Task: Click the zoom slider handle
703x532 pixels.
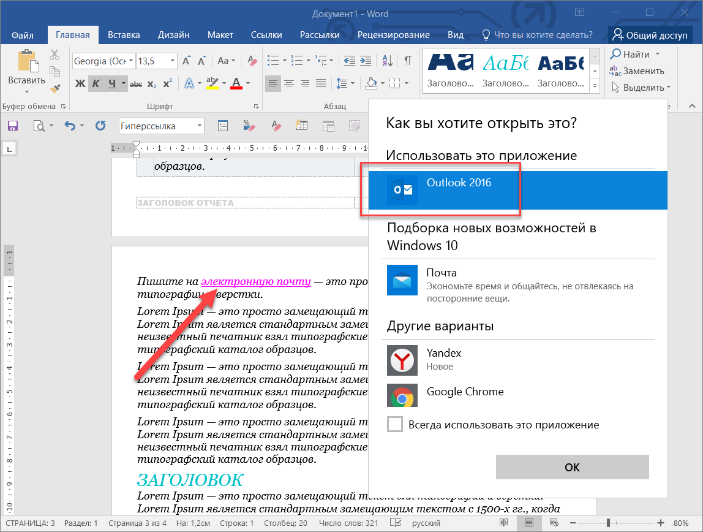Action: coord(609,523)
